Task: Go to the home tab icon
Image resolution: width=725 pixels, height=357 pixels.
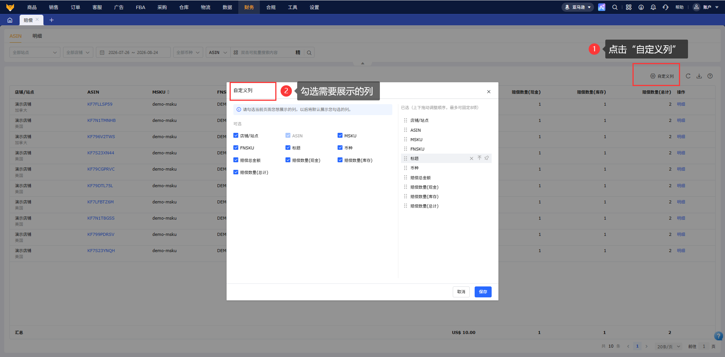Action: click(x=10, y=20)
